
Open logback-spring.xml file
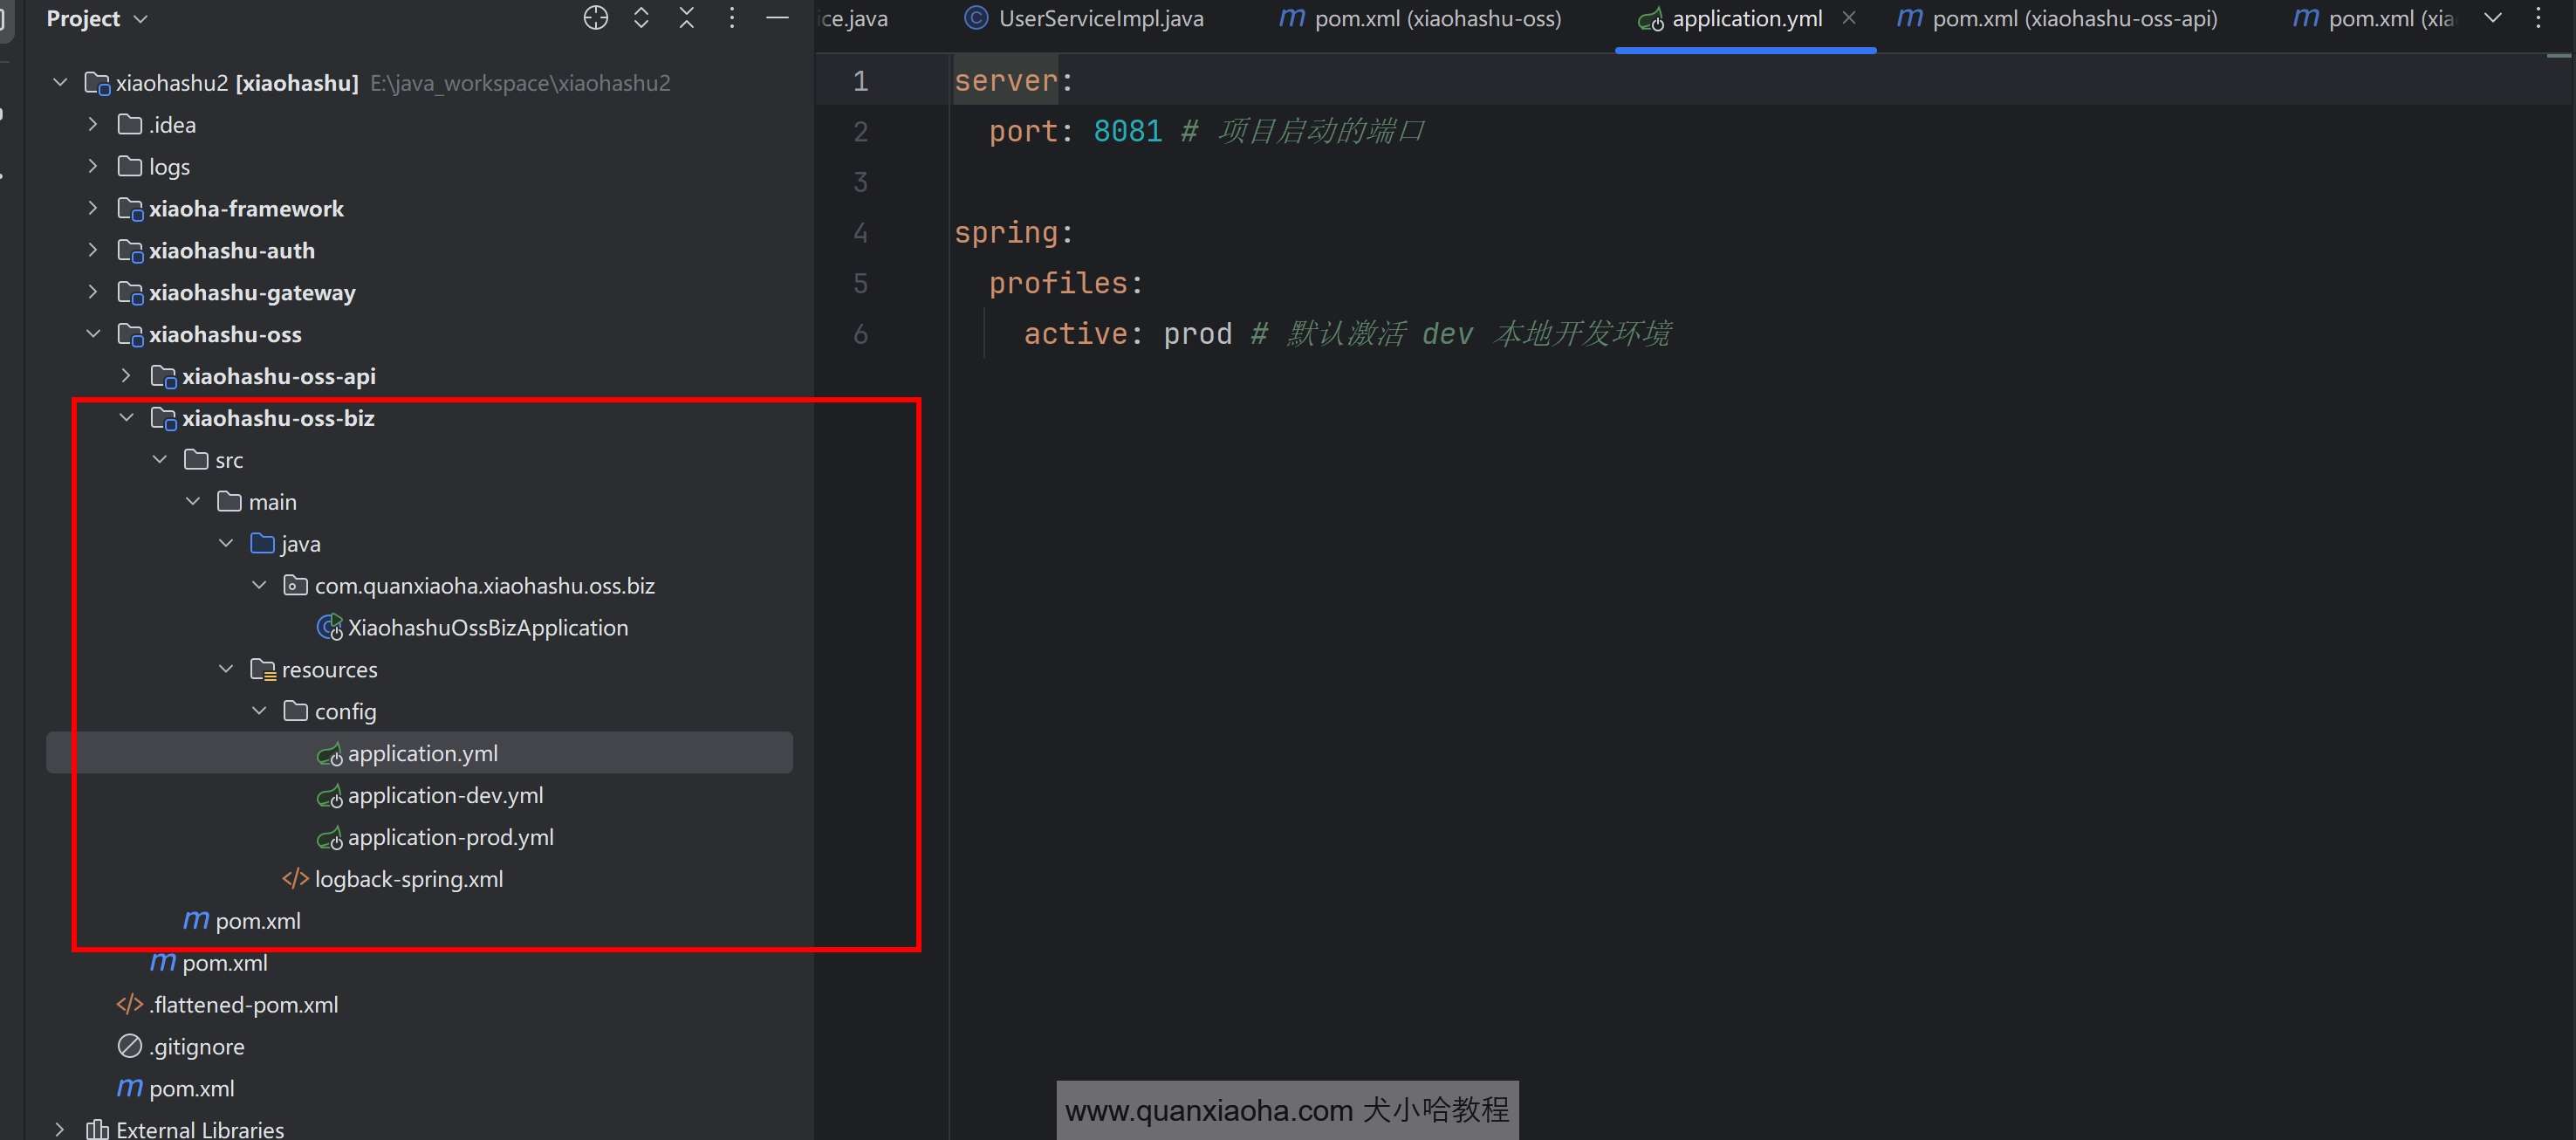coord(408,880)
